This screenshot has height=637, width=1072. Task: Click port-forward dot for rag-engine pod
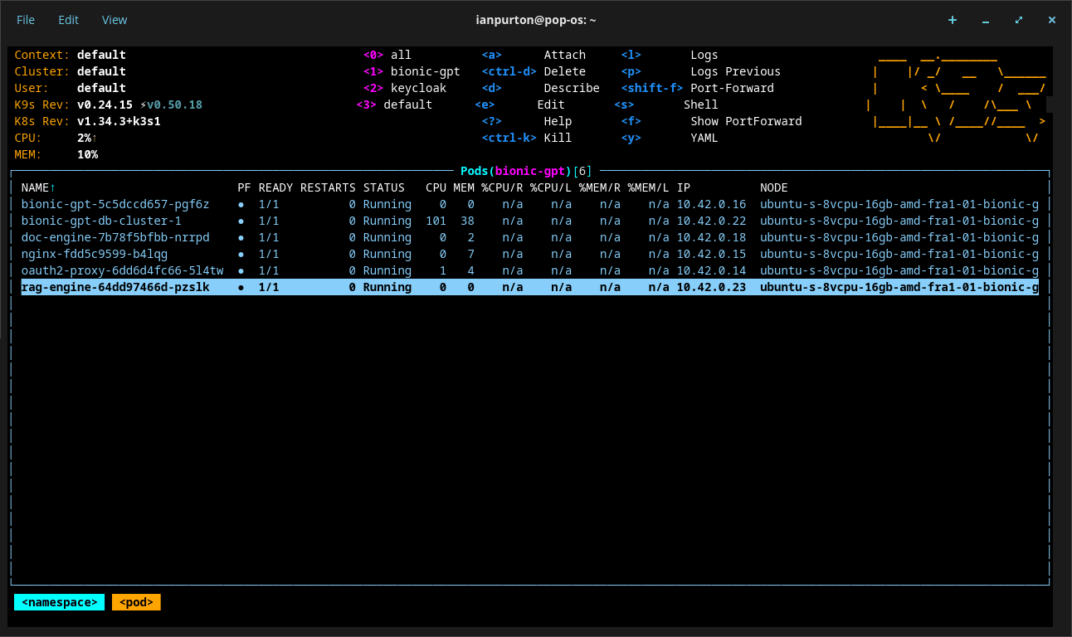pyautogui.click(x=241, y=287)
